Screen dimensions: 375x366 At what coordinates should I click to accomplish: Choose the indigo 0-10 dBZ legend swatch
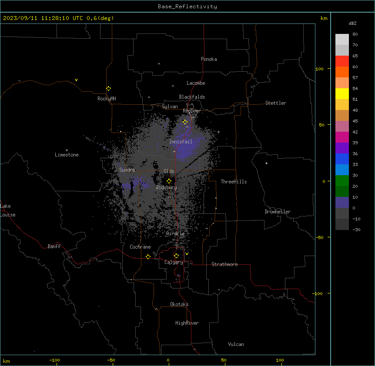tap(342, 203)
